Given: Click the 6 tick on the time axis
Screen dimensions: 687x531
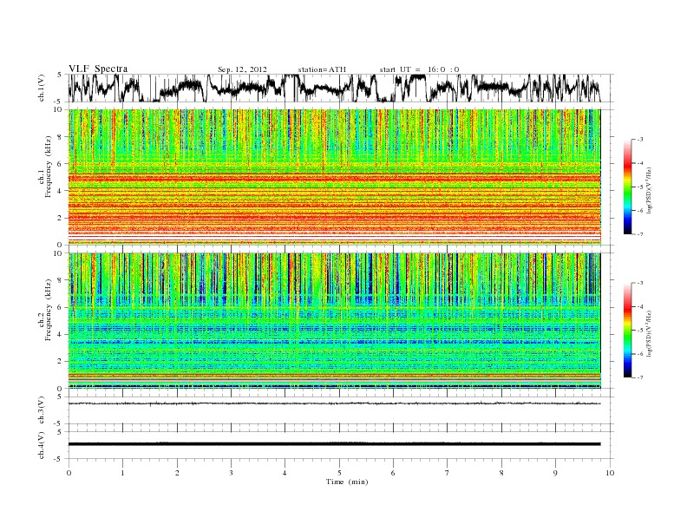Looking at the screenshot, I should pos(394,473).
